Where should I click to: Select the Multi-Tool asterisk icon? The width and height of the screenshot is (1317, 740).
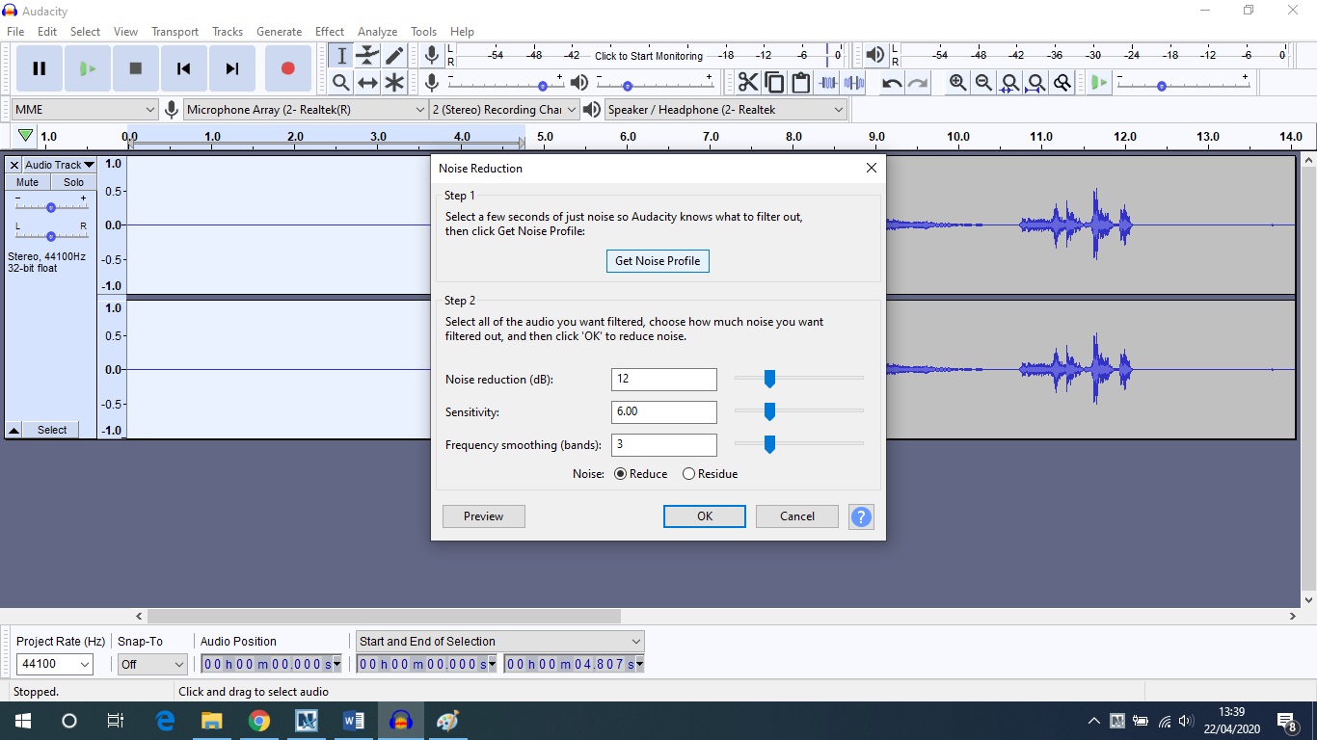point(393,83)
